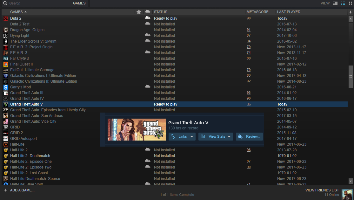Image resolution: width=354 pixels, height=200 pixels.
Task: Click Galactic Civilizations I icon
Action: [6, 76]
